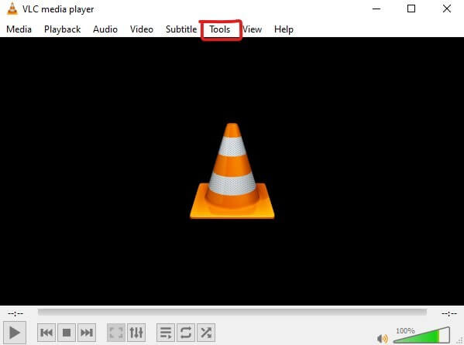464x345 pixels.
Task: Mute audio via the speaker icon
Action: tap(382, 338)
